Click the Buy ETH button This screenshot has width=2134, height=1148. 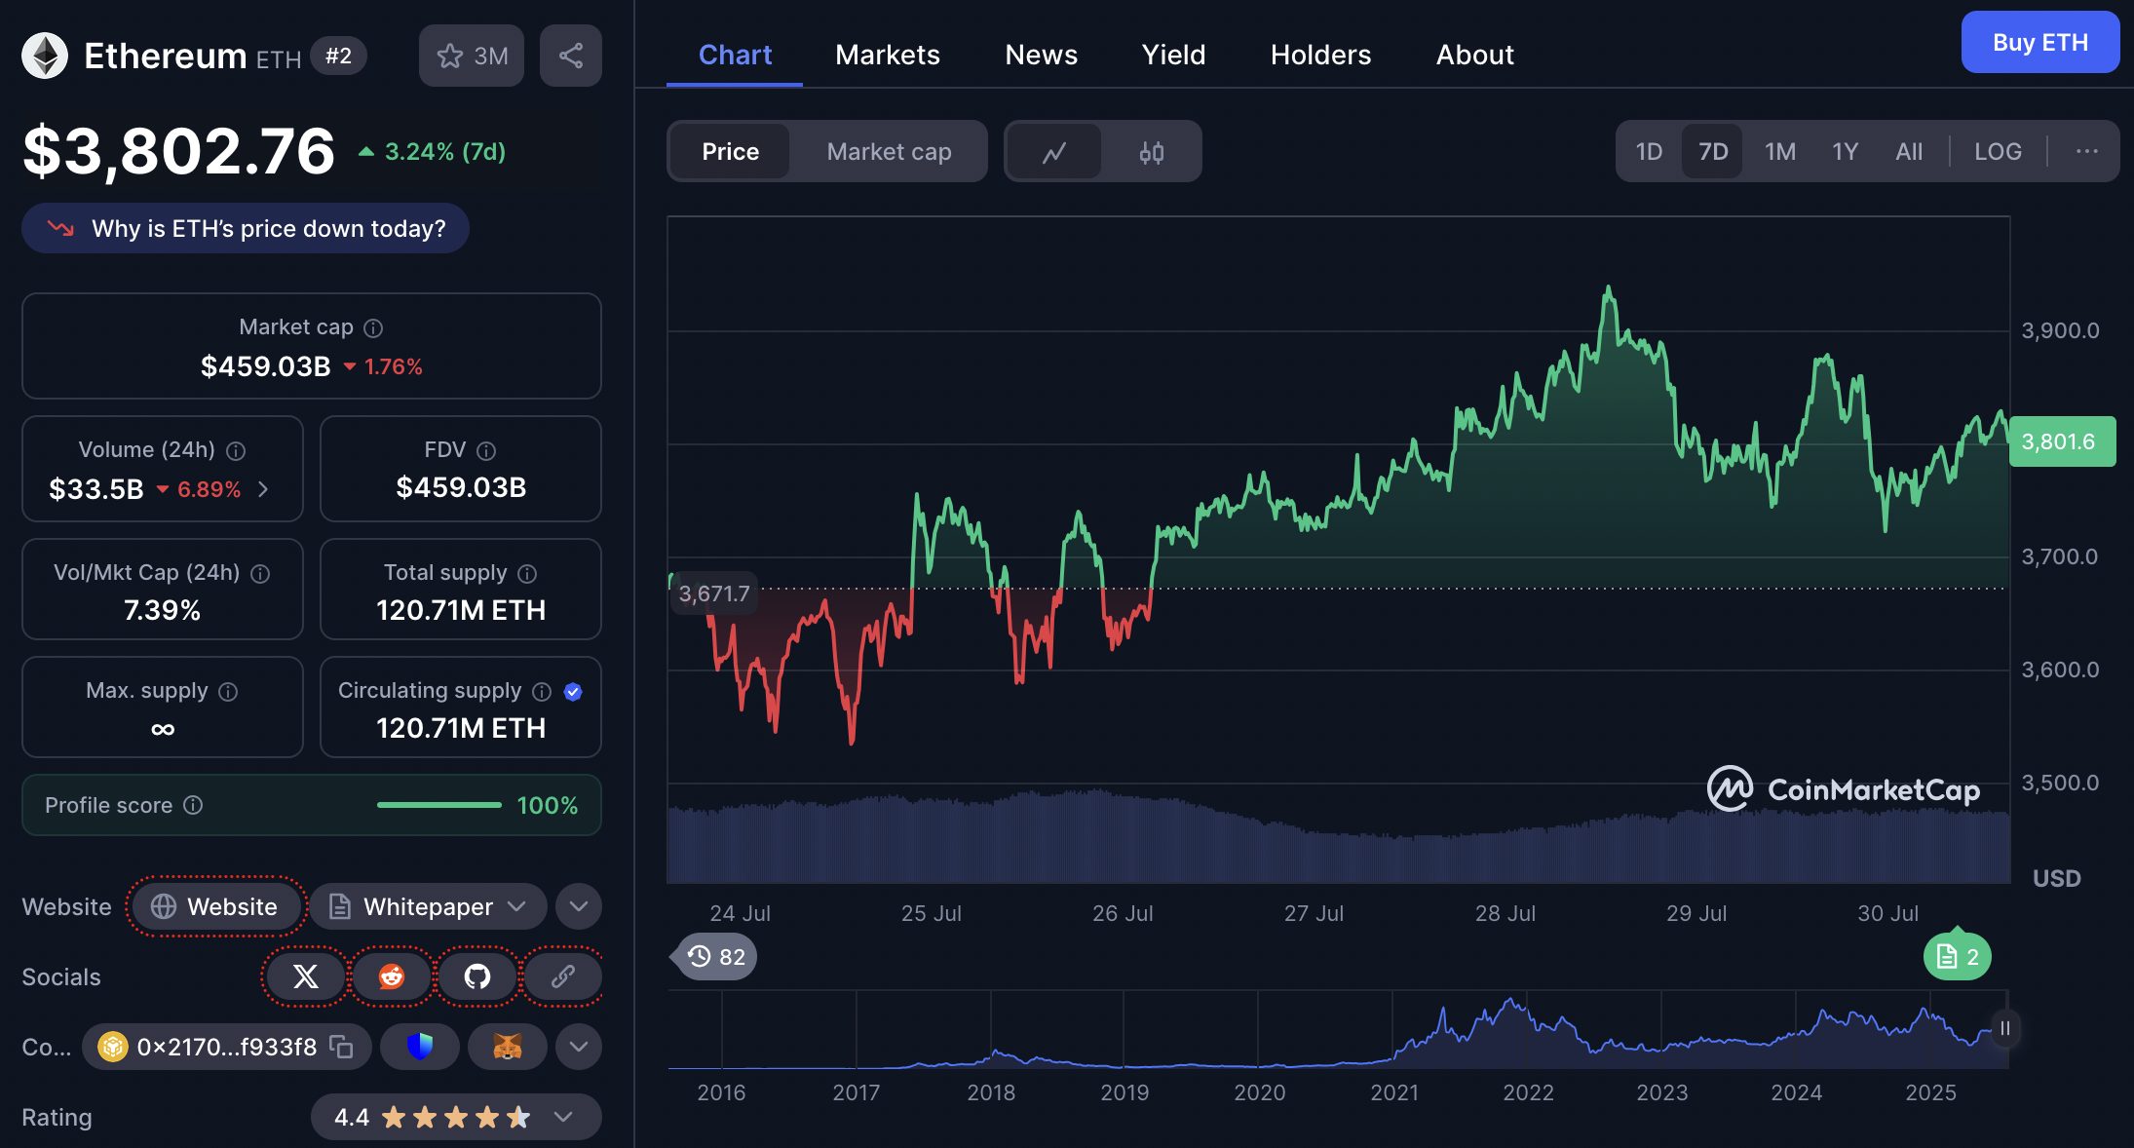click(x=2039, y=42)
